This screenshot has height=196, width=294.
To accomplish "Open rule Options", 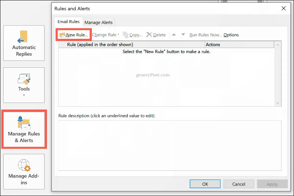I will click(231, 35).
